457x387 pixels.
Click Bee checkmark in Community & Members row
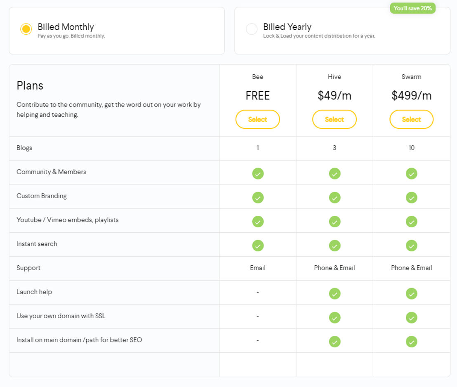point(258,174)
